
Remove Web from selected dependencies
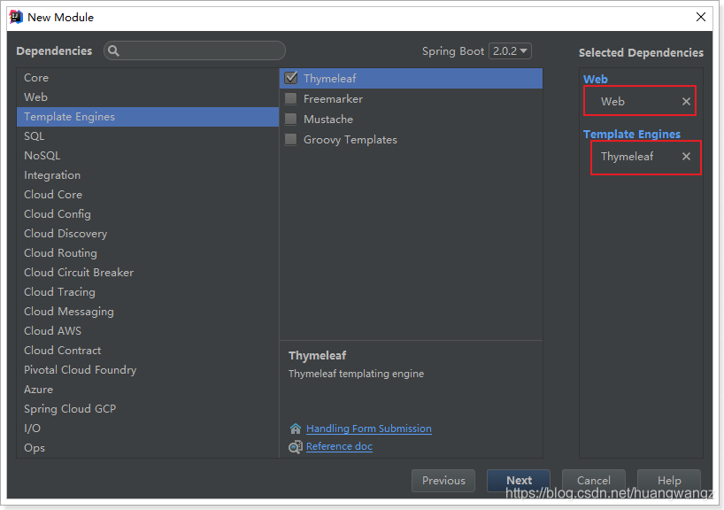coord(686,101)
